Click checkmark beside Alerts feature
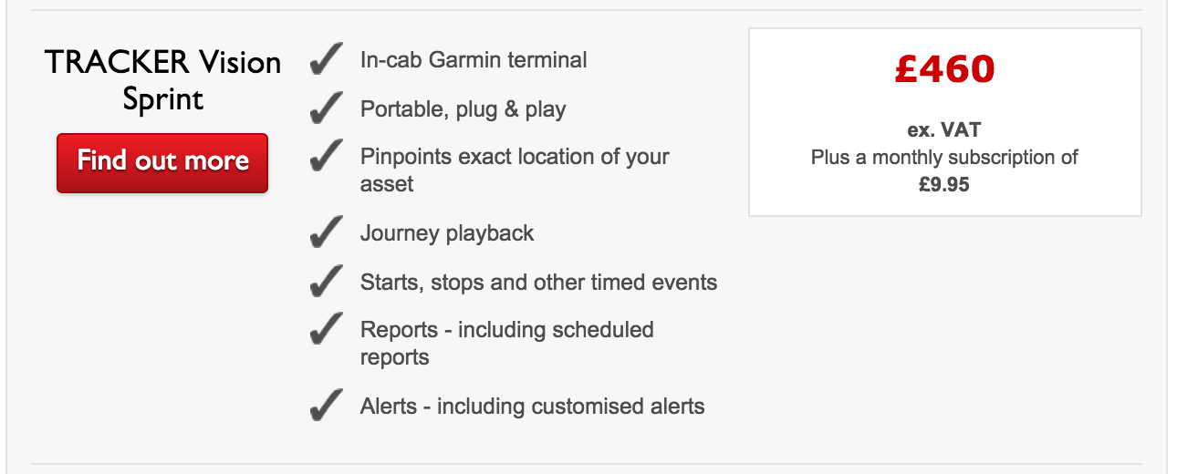The height and width of the screenshot is (474, 1177). pyautogui.click(x=327, y=406)
